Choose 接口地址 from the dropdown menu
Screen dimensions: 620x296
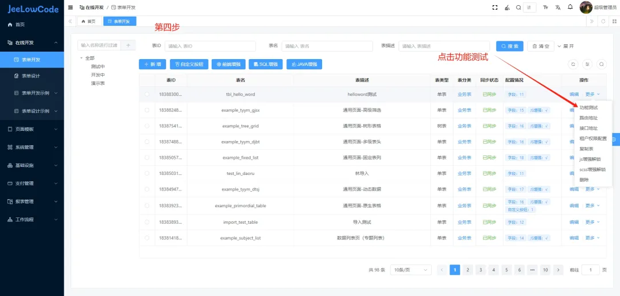[588, 128]
